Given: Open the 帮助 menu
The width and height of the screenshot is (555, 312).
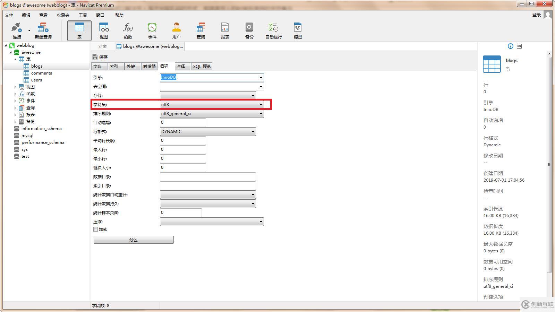Looking at the screenshot, I should pyautogui.click(x=119, y=15).
